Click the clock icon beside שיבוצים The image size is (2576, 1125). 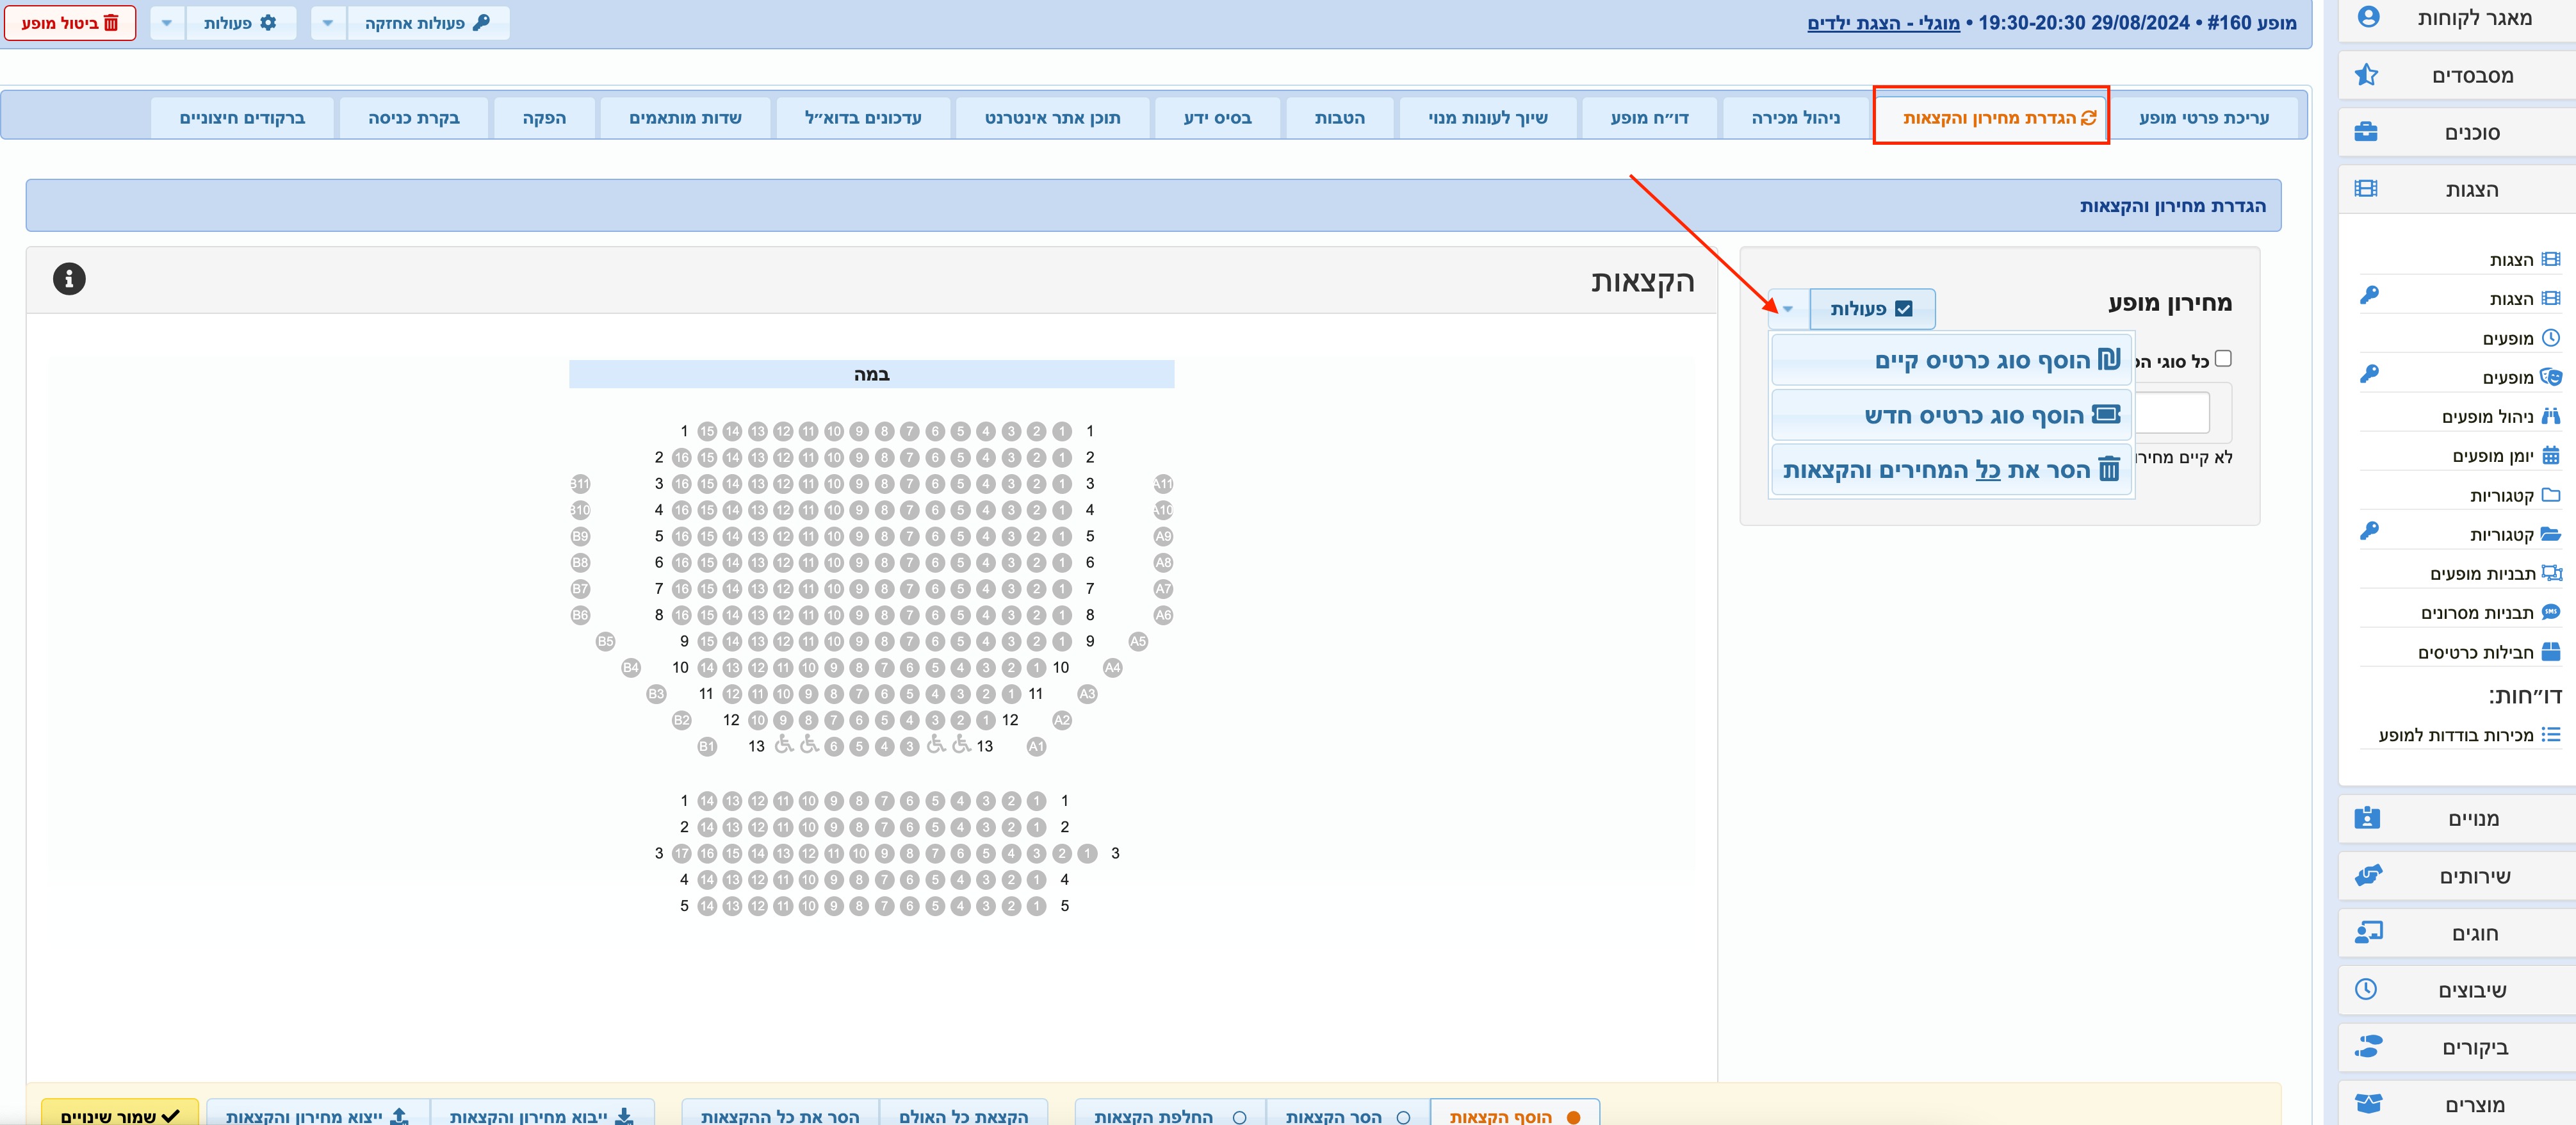coord(2366,989)
